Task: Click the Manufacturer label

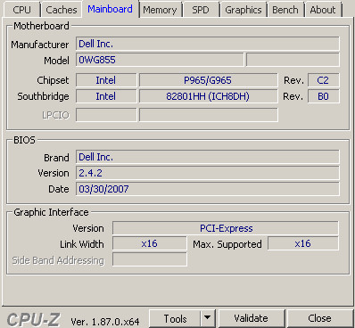Action: [40, 45]
